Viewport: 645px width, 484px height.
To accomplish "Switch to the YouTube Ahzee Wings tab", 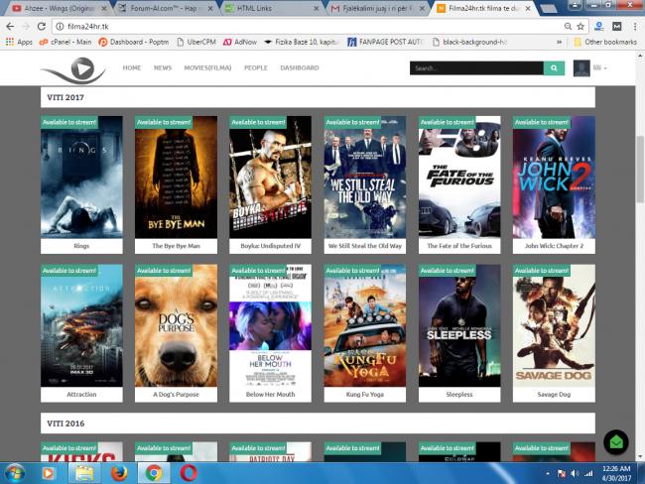I will coord(58,8).
